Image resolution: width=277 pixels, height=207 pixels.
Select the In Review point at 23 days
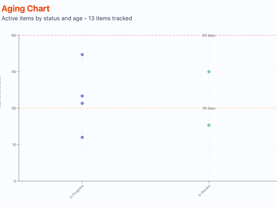(x=209, y=125)
